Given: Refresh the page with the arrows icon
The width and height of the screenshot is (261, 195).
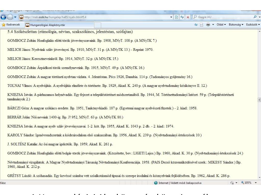Looking at the screenshot, I should pos(182,17).
